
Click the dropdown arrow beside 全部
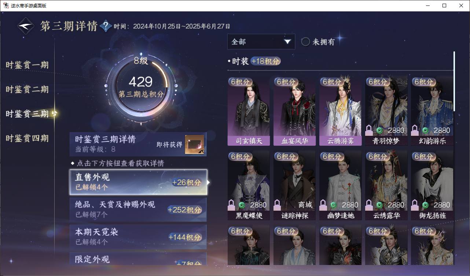(x=287, y=42)
